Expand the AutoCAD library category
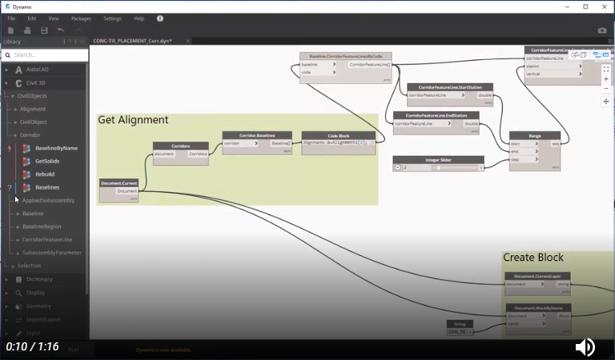Image resolution: width=615 pixels, height=360 pixels. tap(6, 70)
